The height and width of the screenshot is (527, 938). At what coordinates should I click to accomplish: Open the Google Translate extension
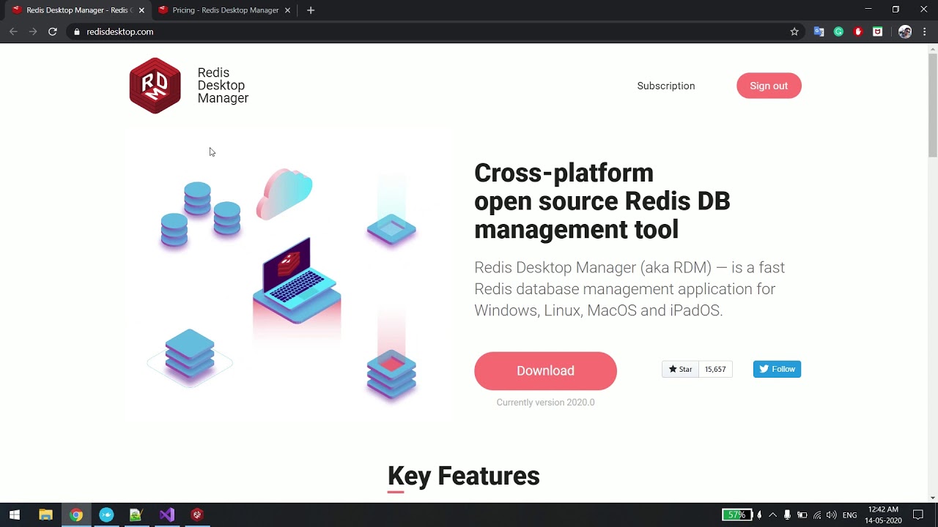[x=819, y=31]
